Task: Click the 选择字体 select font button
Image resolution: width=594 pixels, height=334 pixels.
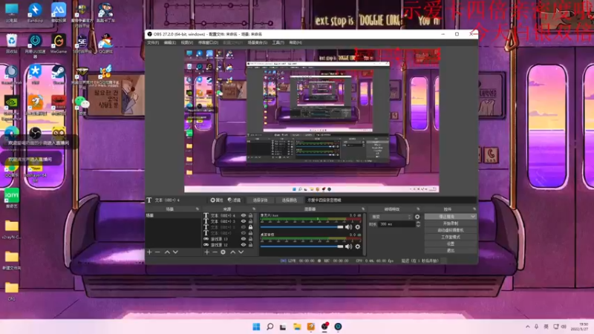Action: [x=261, y=200]
